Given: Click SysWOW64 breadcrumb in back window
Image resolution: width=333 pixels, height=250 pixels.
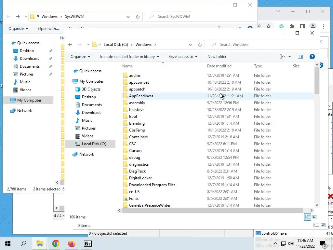Looking at the screenshot, I should [x=75, y=16].
